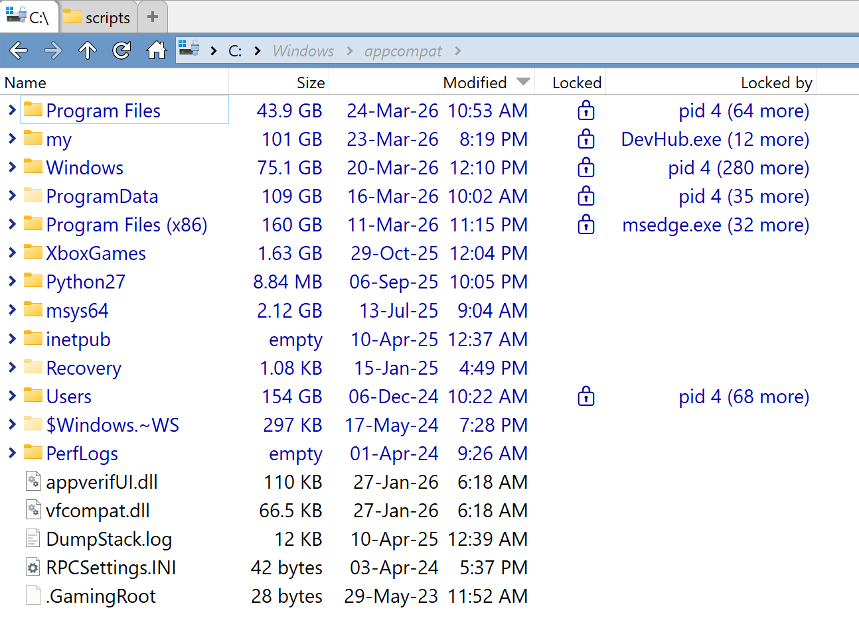859x630 pixels.
Task: Jump to C: in the breadcrumb
Action: (235, 51)
